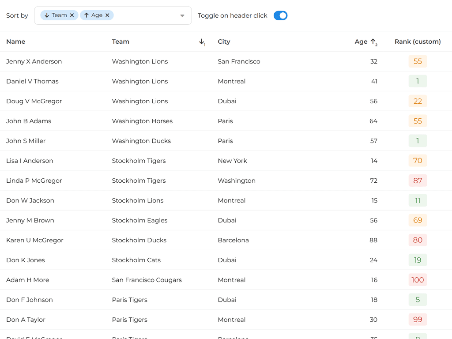Viewport: 452px width, 339px height.
Task: Remove the Team sort chip
Action: pos(72,15)
